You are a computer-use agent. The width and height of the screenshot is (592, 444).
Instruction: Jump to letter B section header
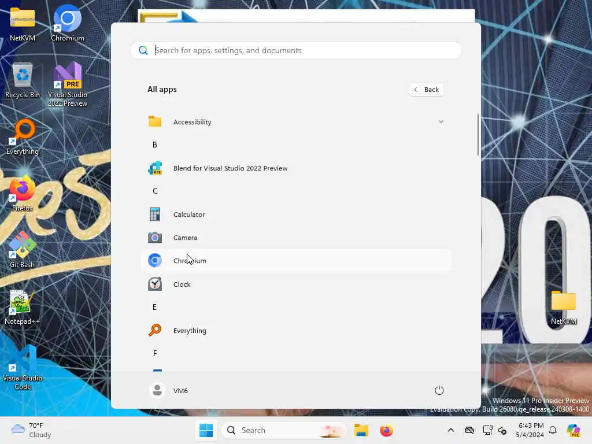[154, 145]
